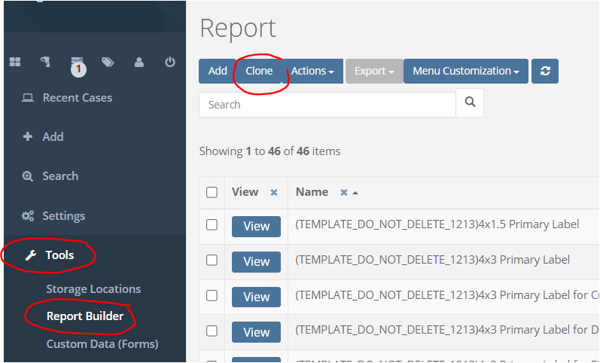
Task: Check the 4x1.5 Primary Label row checkbox
Action: pos(212,224)
